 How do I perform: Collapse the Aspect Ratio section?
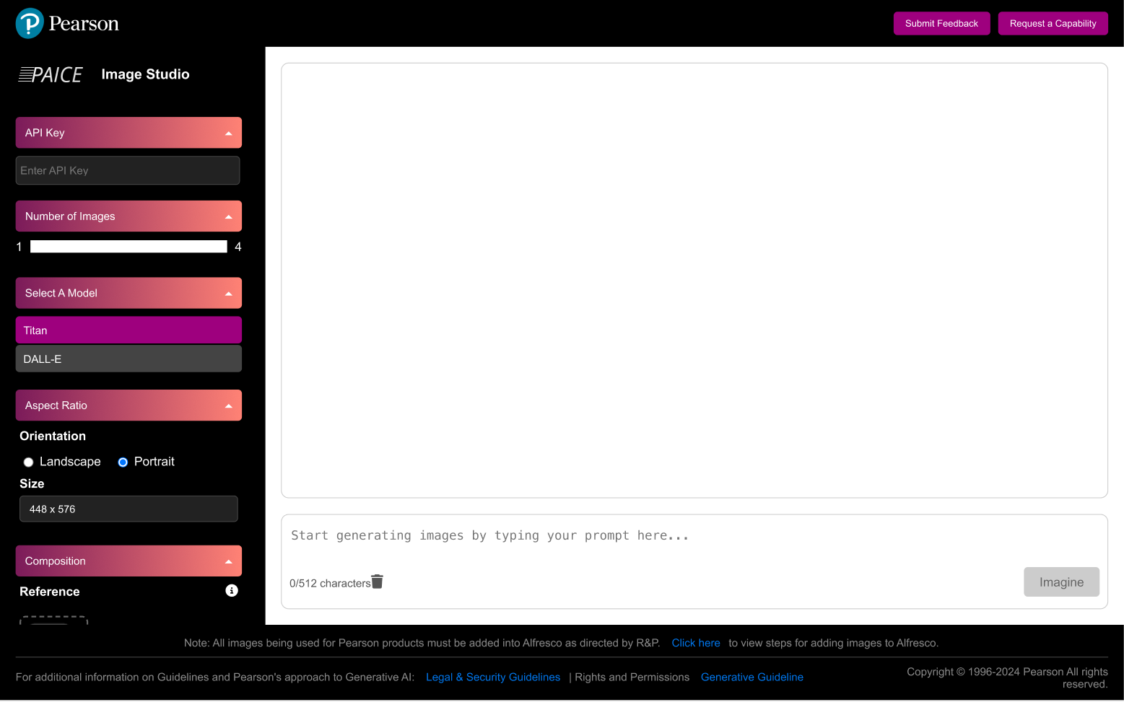128,405
